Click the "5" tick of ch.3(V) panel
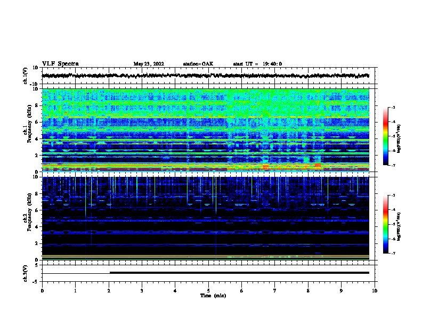Screen dimensions: 422x326 click(x=37, y=265)
